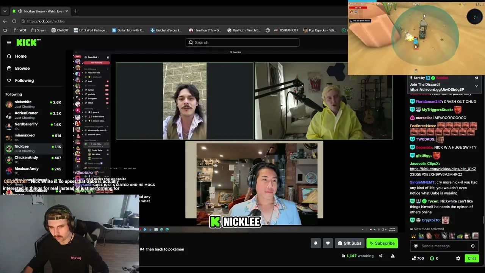Open nickwhite channel in Following list
The height and width of the screenshot is (273, 485).
(x=33, y=104)
